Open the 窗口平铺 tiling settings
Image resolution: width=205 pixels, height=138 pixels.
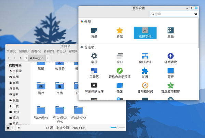pos(145,58)
